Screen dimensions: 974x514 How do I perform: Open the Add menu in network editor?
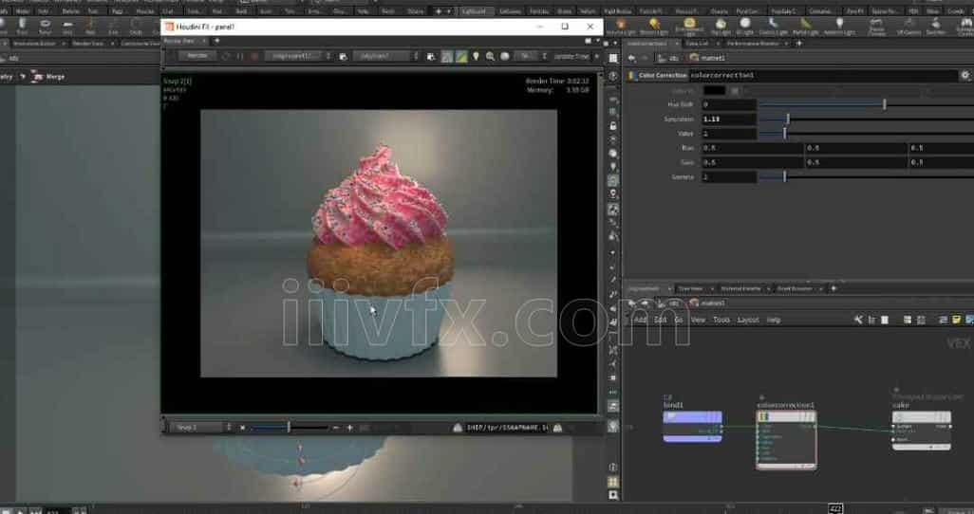click(x=641, y=320)
